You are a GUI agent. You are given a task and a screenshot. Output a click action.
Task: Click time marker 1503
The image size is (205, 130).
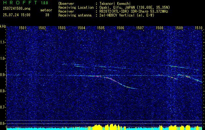[62, 28]
